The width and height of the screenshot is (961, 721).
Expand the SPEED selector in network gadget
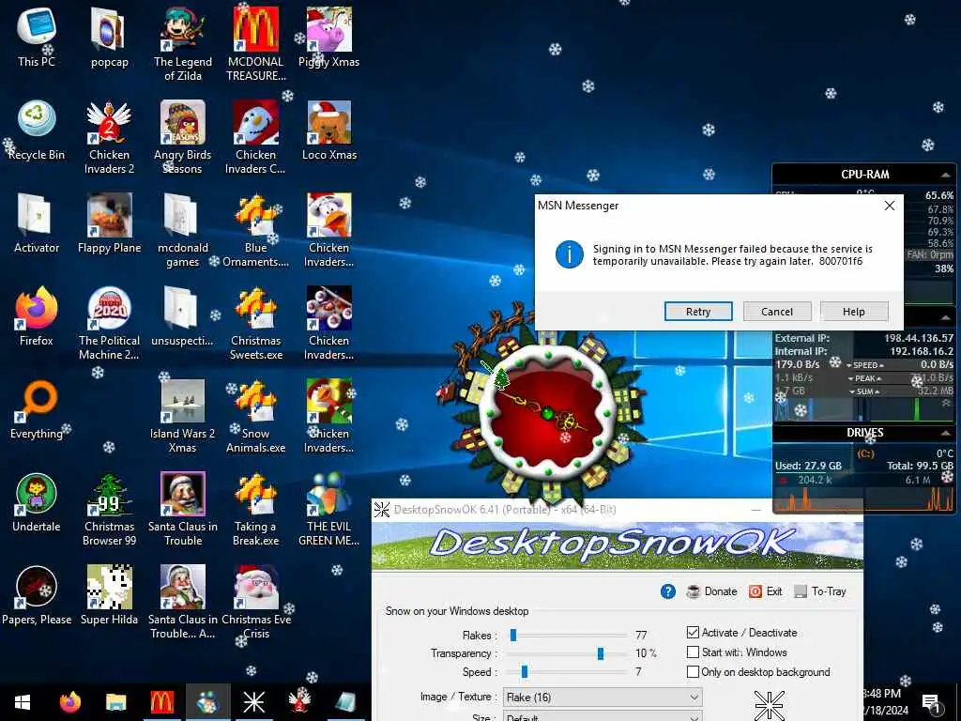(864, 365)
